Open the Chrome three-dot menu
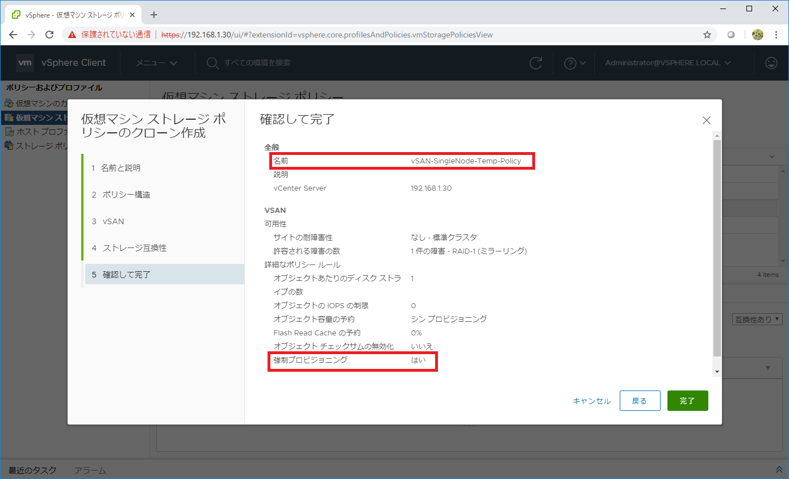Screen dimensions: 789x479 (776, 35)
